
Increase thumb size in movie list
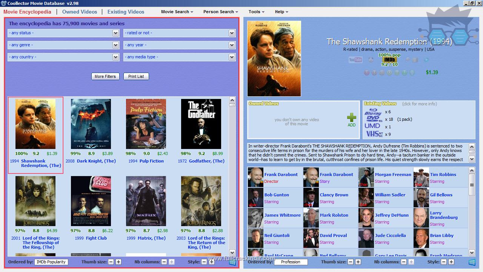click(118, 262)
